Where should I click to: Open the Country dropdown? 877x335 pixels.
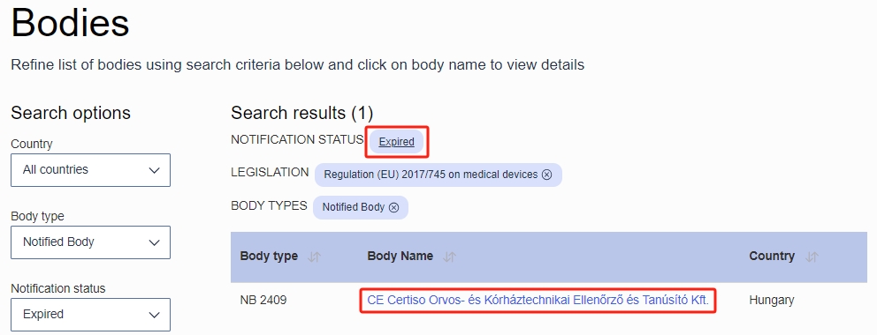pyautogui.click(x=90, y=170)
